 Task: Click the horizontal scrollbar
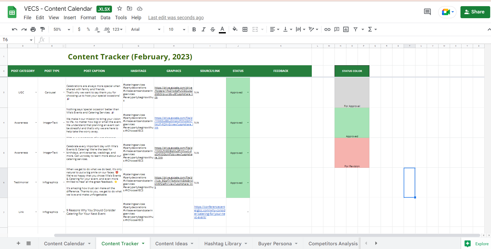[x=267, y=235]
